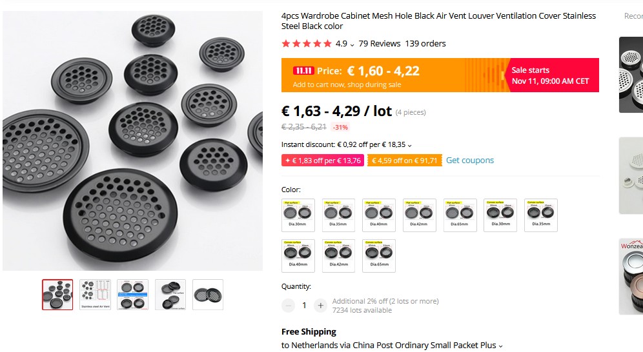The width and height of the screenshot is (643, 352).
Task: Open the 79 Reviews link
Action: coord(380,44)
